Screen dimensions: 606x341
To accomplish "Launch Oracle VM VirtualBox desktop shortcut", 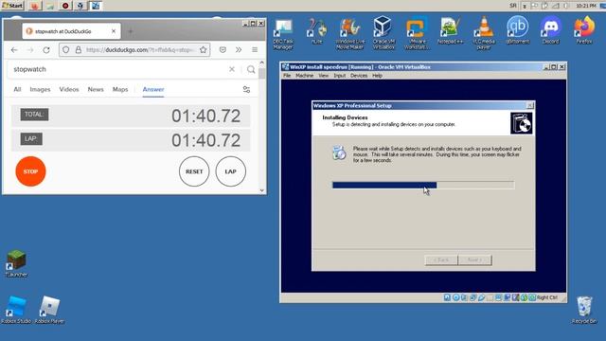I will pos(383,33).
